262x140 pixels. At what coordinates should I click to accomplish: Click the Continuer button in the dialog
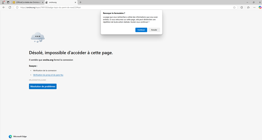pyautogui.click(x=141, y=30)
